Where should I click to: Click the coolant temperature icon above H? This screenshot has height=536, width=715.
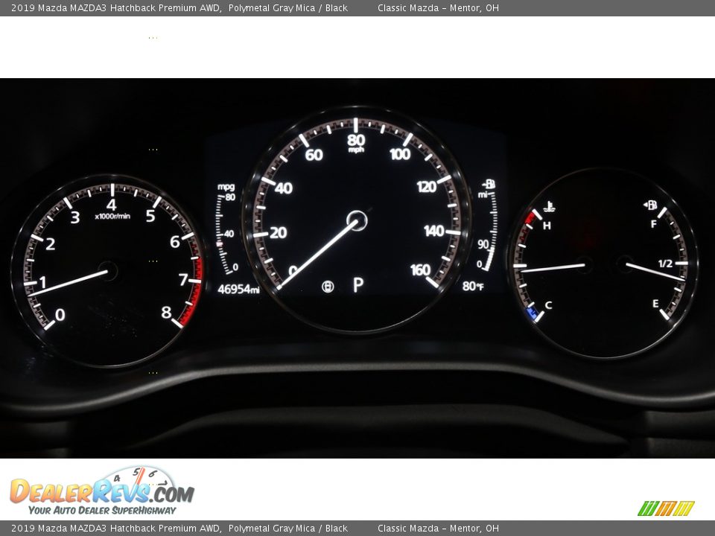[x=549, y=207]
